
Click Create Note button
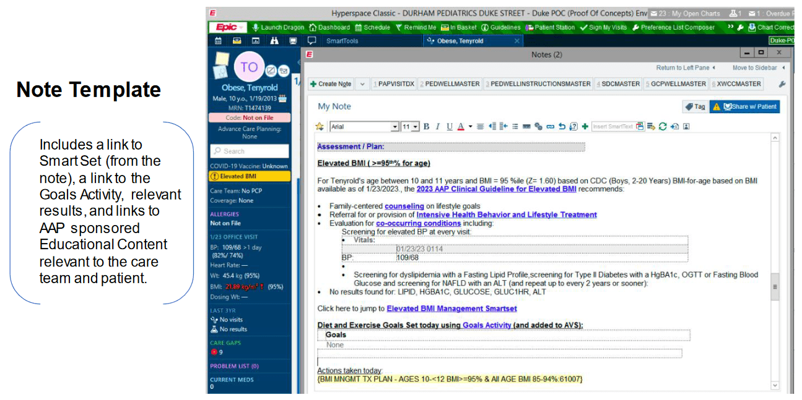(x=330, y=84)
